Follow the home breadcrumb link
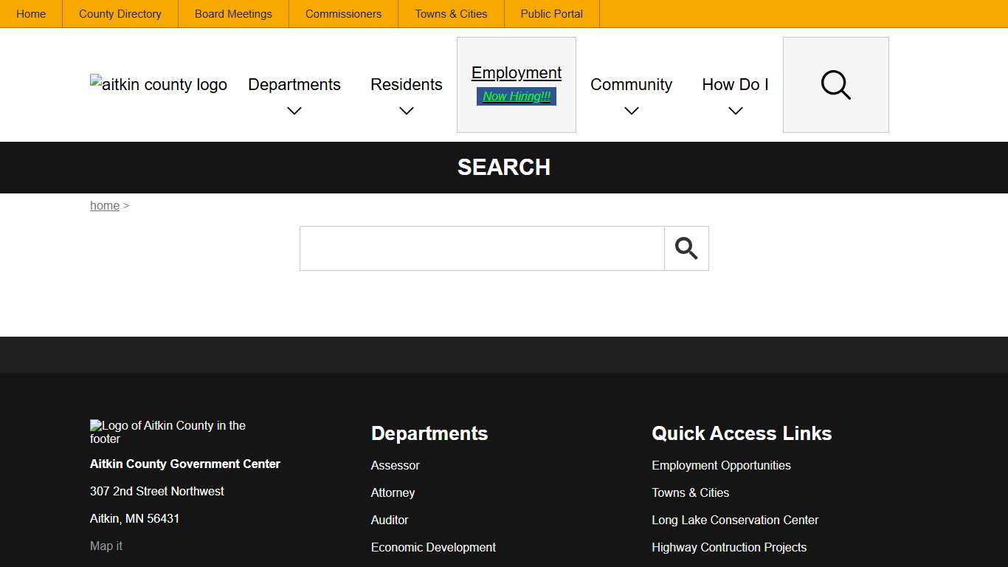The image size is (1008, 567). pos(105,206)
